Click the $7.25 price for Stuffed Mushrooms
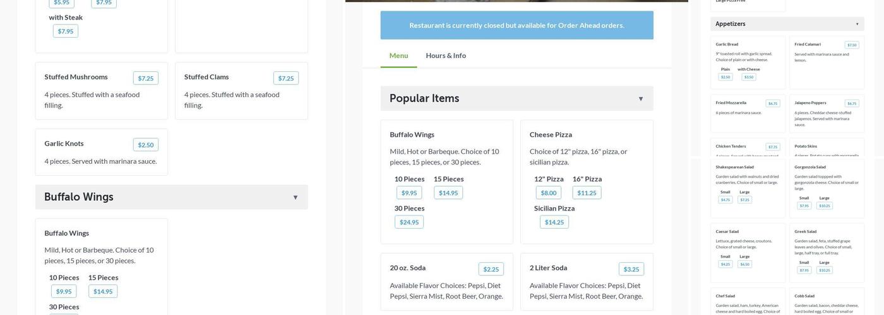Viewport: 884px width, 315px height. (146, 78)
